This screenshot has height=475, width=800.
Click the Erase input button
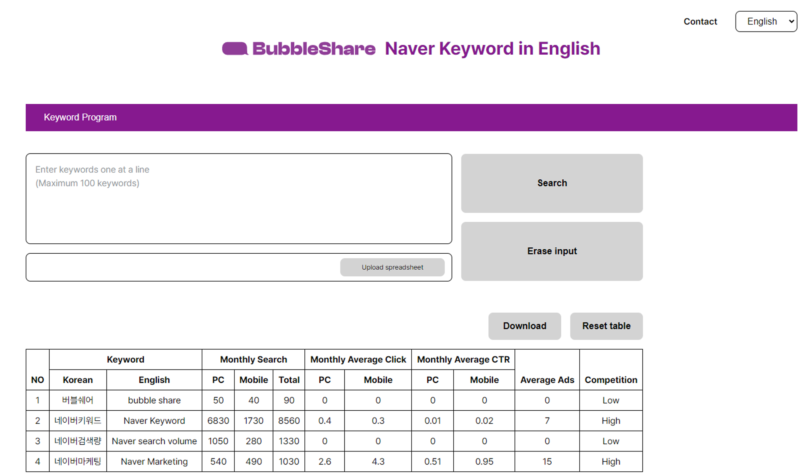552,251
